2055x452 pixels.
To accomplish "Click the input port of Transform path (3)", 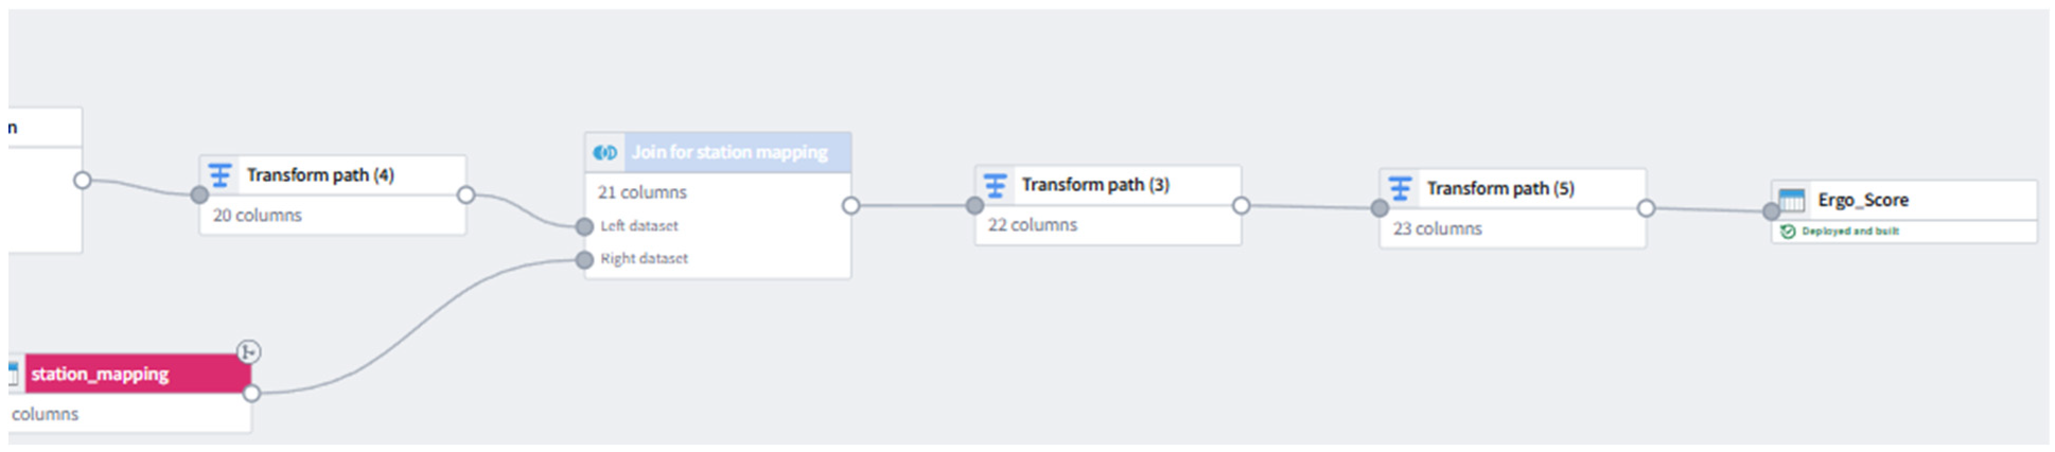I will tap(975, 206).
